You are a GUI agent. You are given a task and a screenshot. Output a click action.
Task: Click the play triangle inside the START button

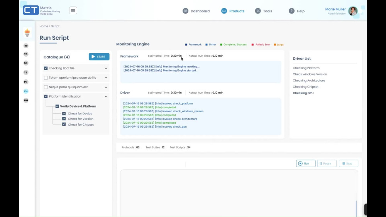[x=93, y=57]
